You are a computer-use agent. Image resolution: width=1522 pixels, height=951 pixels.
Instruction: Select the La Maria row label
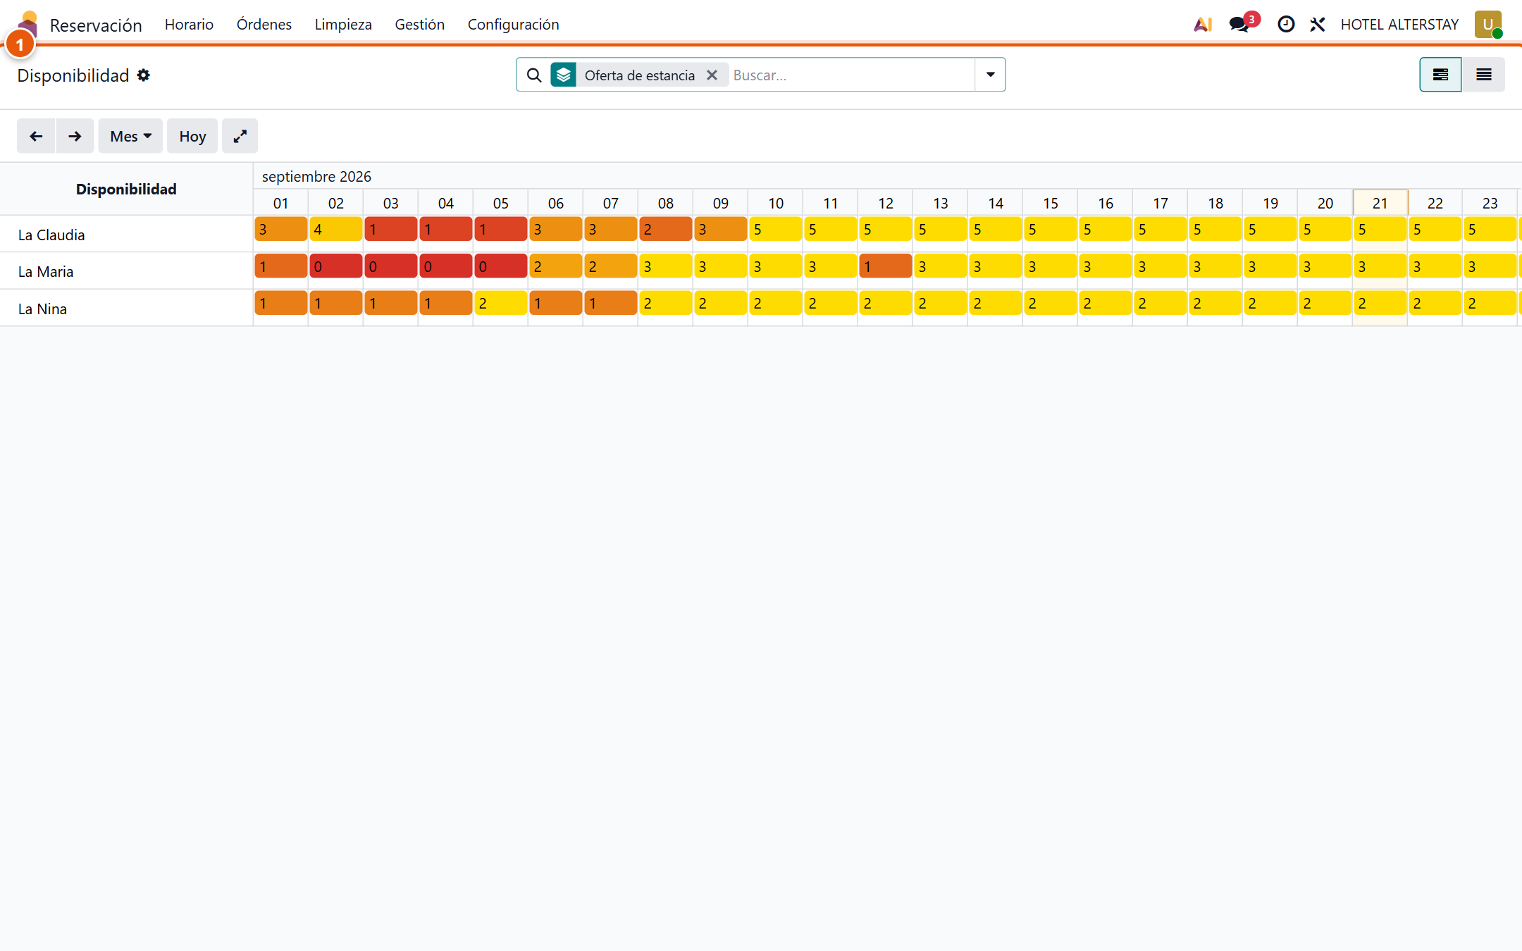pos(46,271)
